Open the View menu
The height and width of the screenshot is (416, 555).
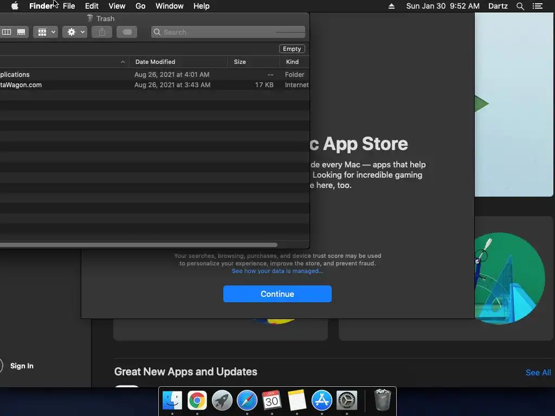click(x=117, y=6)
